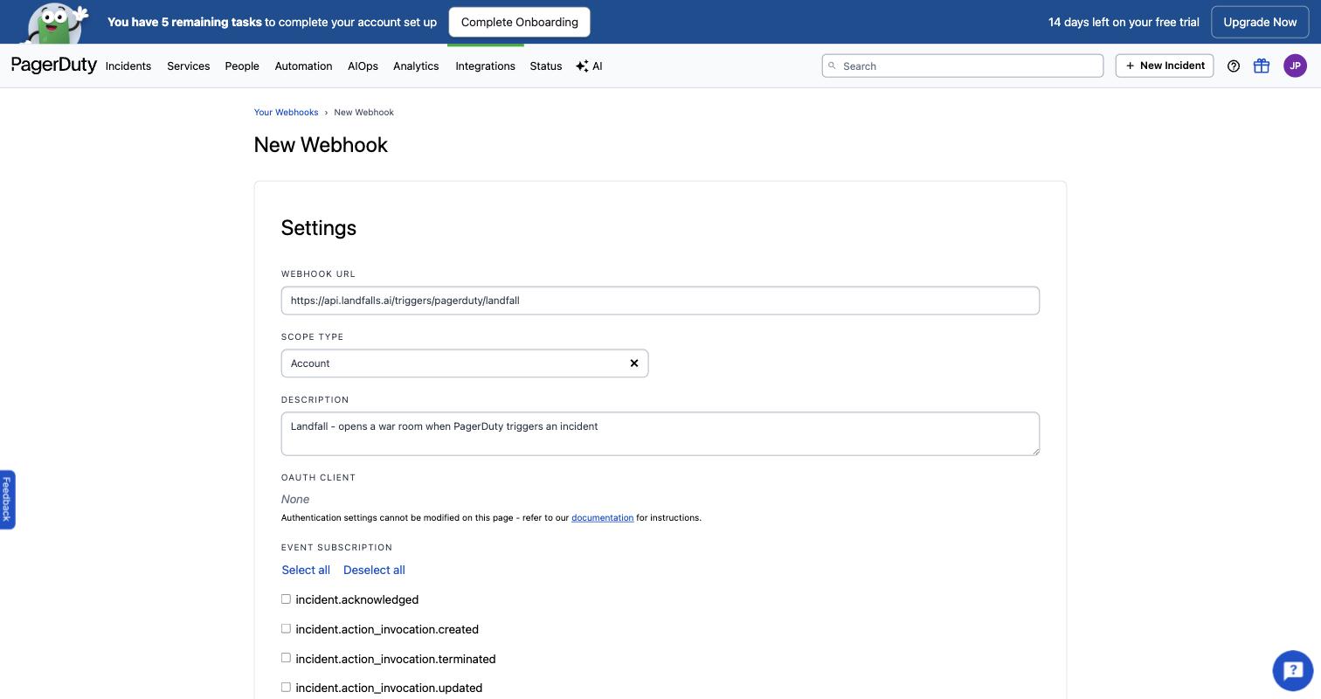Click the None OAuth client value

click(x=295, y=499)
